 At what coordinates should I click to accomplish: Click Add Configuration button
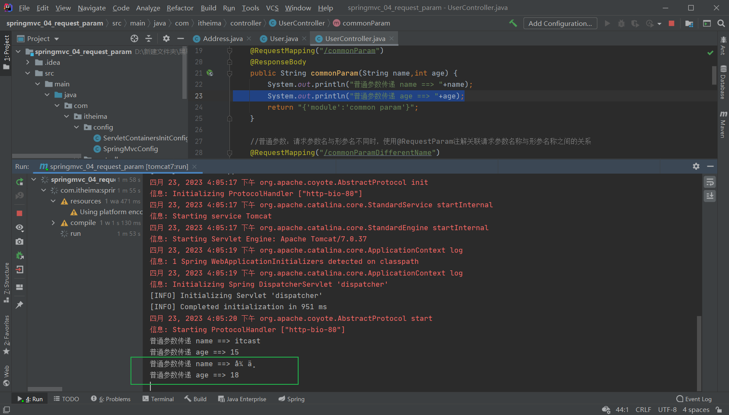tap(560, 23)
